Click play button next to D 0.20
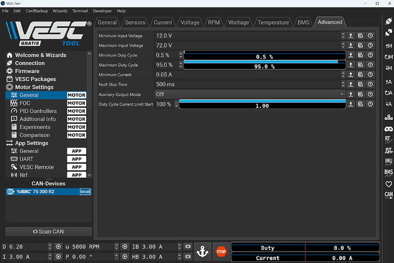This screenshot has width=394, height=263. [58, 247]
